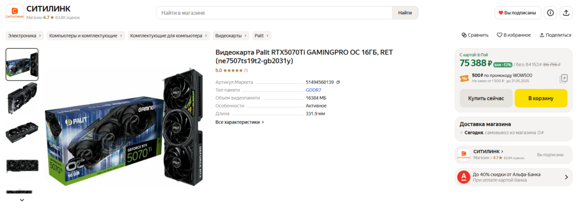
Task: Click the Сравнить compare icon
Action: (x=464, y=35)
